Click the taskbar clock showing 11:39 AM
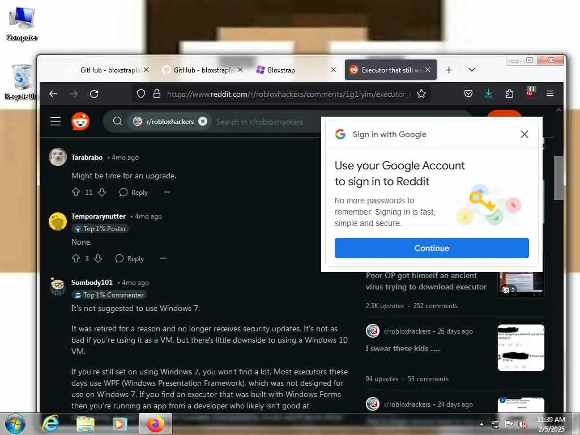 pyautogui.click(x=551, y=424)
